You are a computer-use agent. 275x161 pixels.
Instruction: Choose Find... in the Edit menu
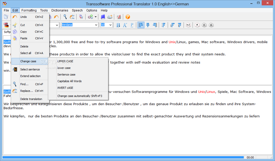pos(30,84)
